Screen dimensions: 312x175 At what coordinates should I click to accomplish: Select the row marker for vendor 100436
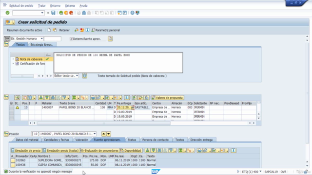coord(13,165)
